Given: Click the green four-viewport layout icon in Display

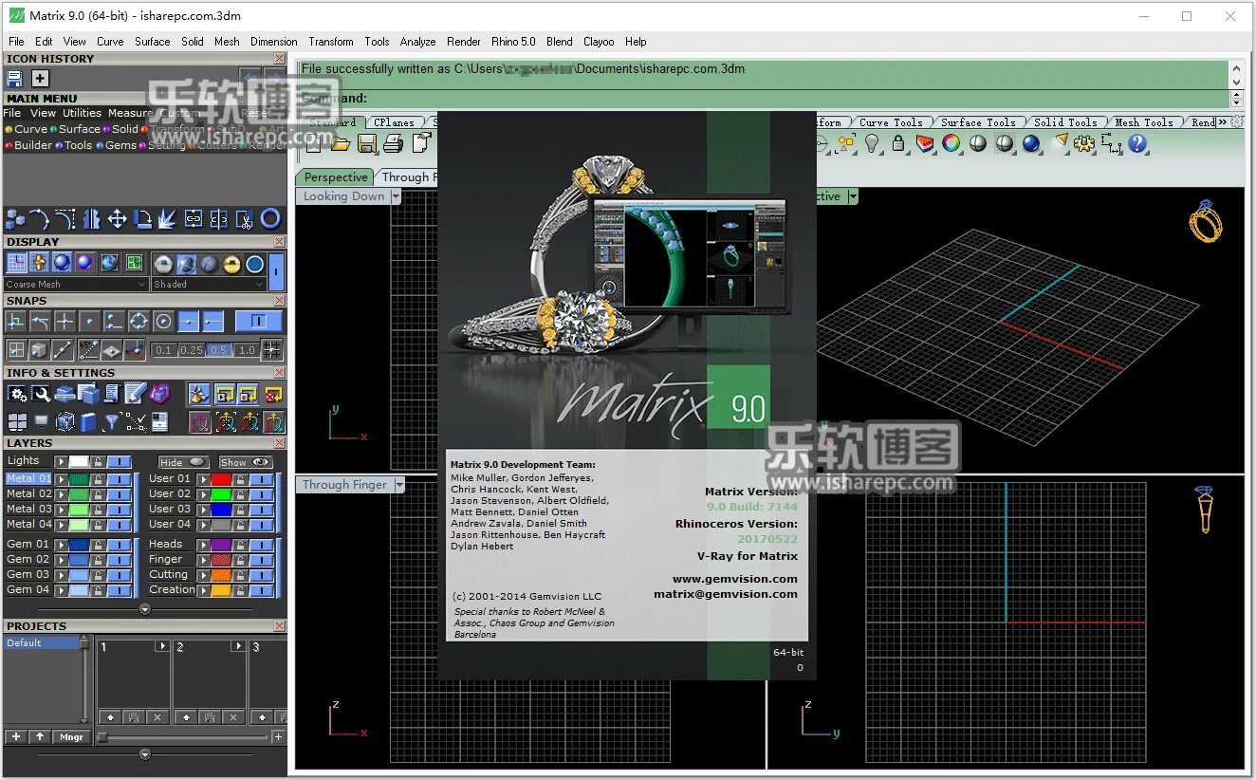Looking at the screenshot, I should click(x=135, y=263).
